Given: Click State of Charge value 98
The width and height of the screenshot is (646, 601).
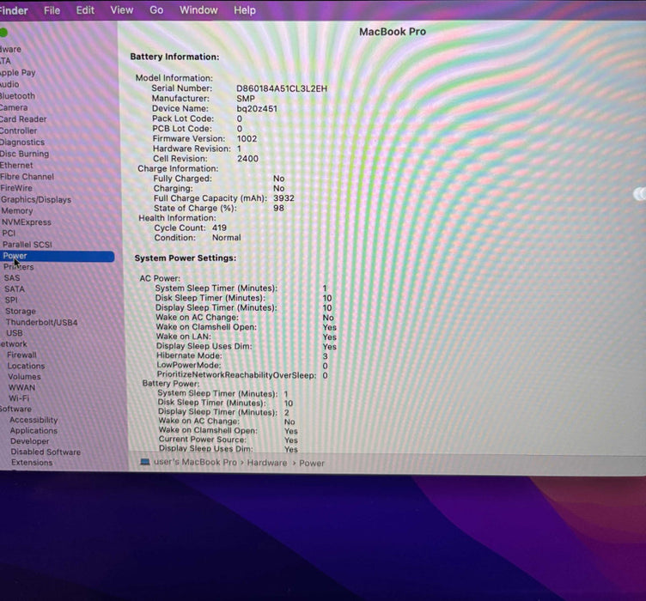Looking at the screenshot, I should (278, 209).
